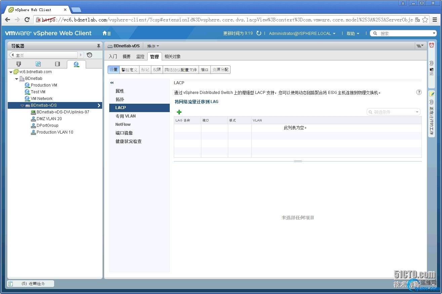Open the Actions (操作) dropdown
Viewport: 442px width, 294px height.
pyautogui.click(x=153, y=46)
